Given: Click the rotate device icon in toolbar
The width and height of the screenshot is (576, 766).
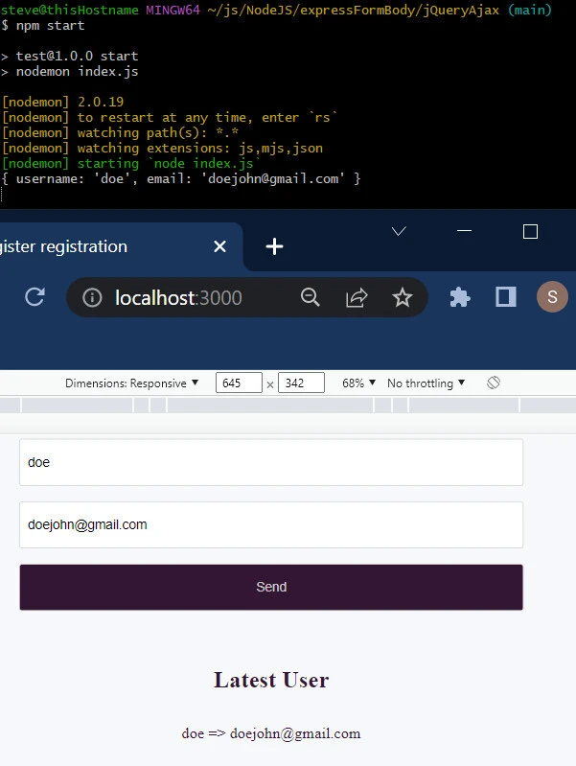Looking at the screenshot, I should click(494, 383).
